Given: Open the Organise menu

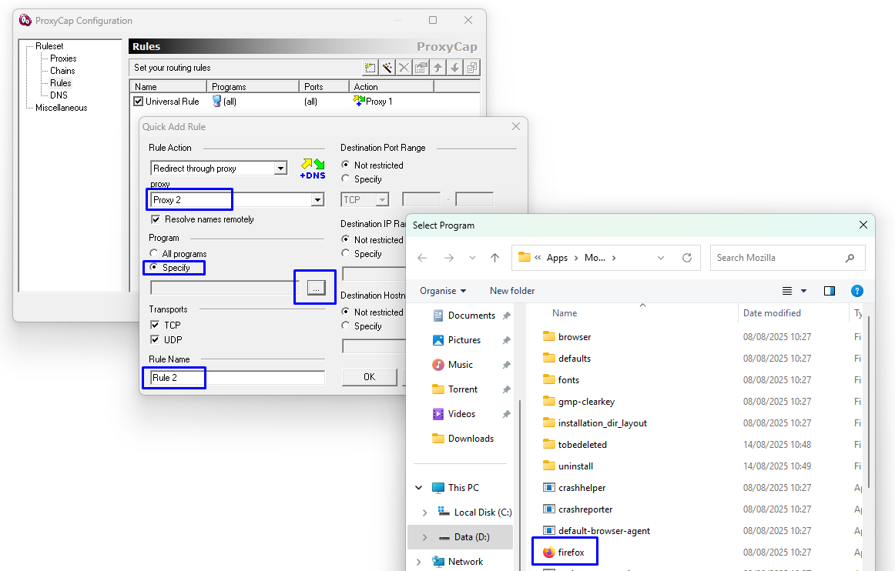Looking at the screenshot, I should pos(443,291).
